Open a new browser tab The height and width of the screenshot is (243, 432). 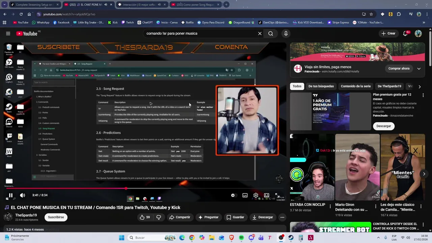(226, 5)
